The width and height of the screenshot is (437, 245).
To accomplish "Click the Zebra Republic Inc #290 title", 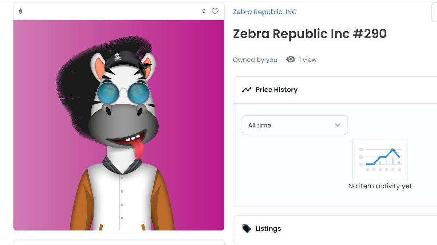I will pyautogui.click(x=310, y=34).
